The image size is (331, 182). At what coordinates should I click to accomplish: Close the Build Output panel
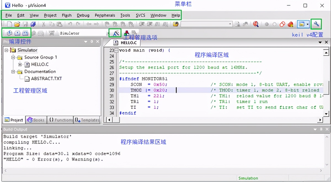(x=327, y=129)
